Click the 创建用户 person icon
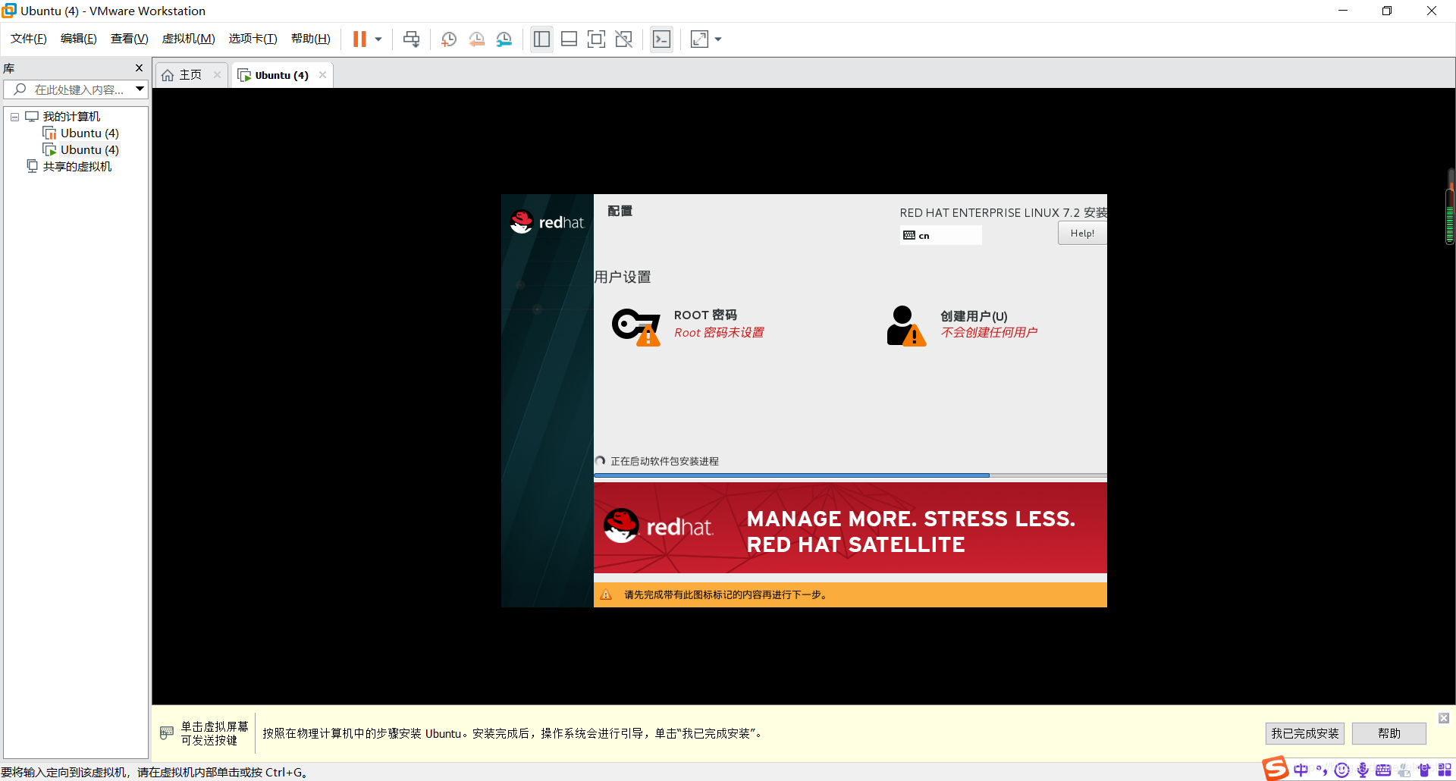The image size is (1456, 781). [906, 326]
